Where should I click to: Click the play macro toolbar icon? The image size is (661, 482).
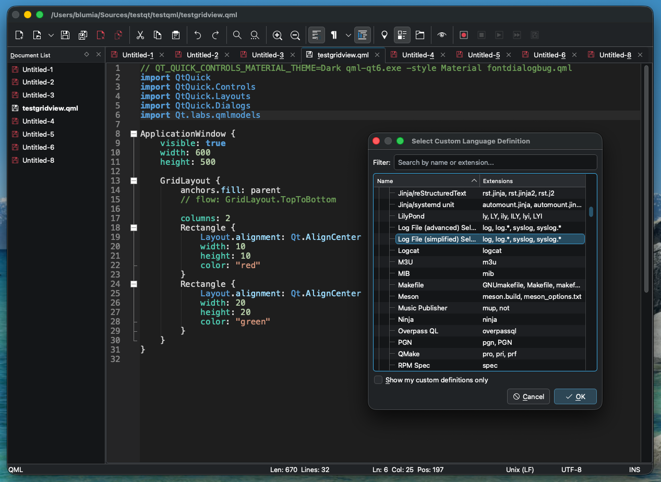click(499, 35)
